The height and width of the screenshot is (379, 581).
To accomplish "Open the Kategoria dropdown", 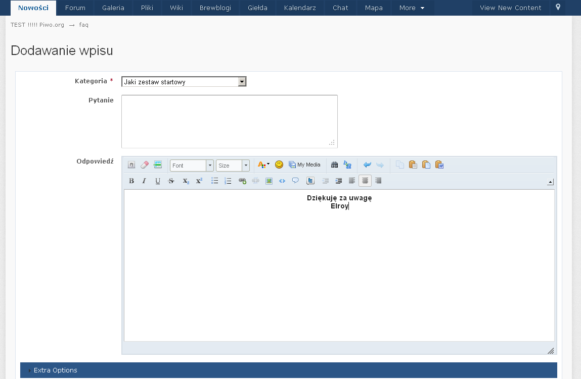I will [184, 82].
